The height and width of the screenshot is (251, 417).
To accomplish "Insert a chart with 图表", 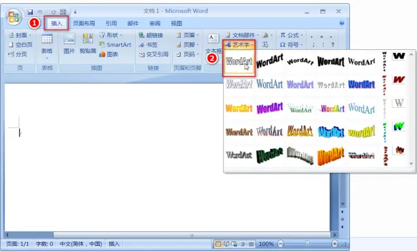I will click(109, 54).
